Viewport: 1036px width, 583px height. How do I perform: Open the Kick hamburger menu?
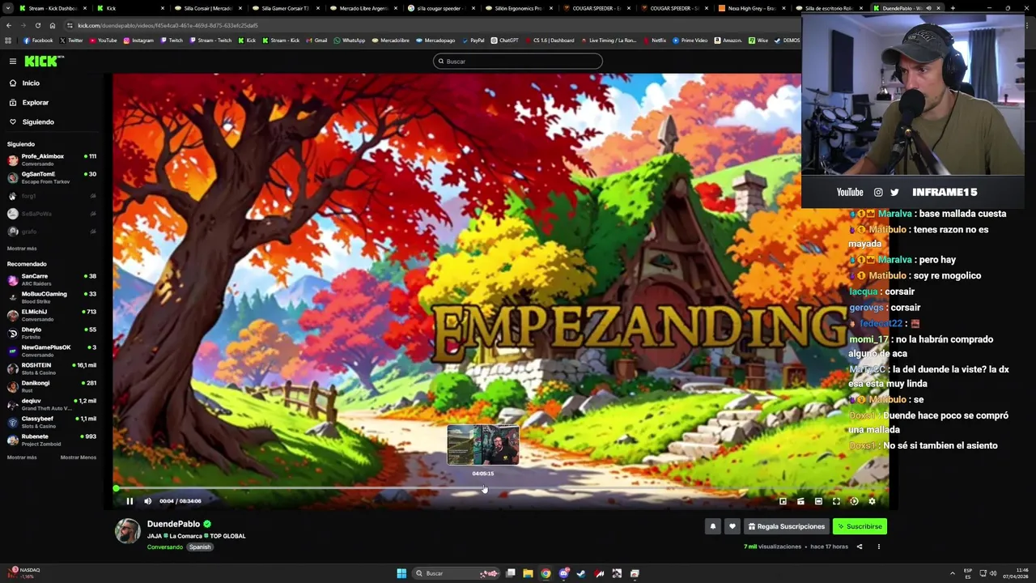click(13, 62)
